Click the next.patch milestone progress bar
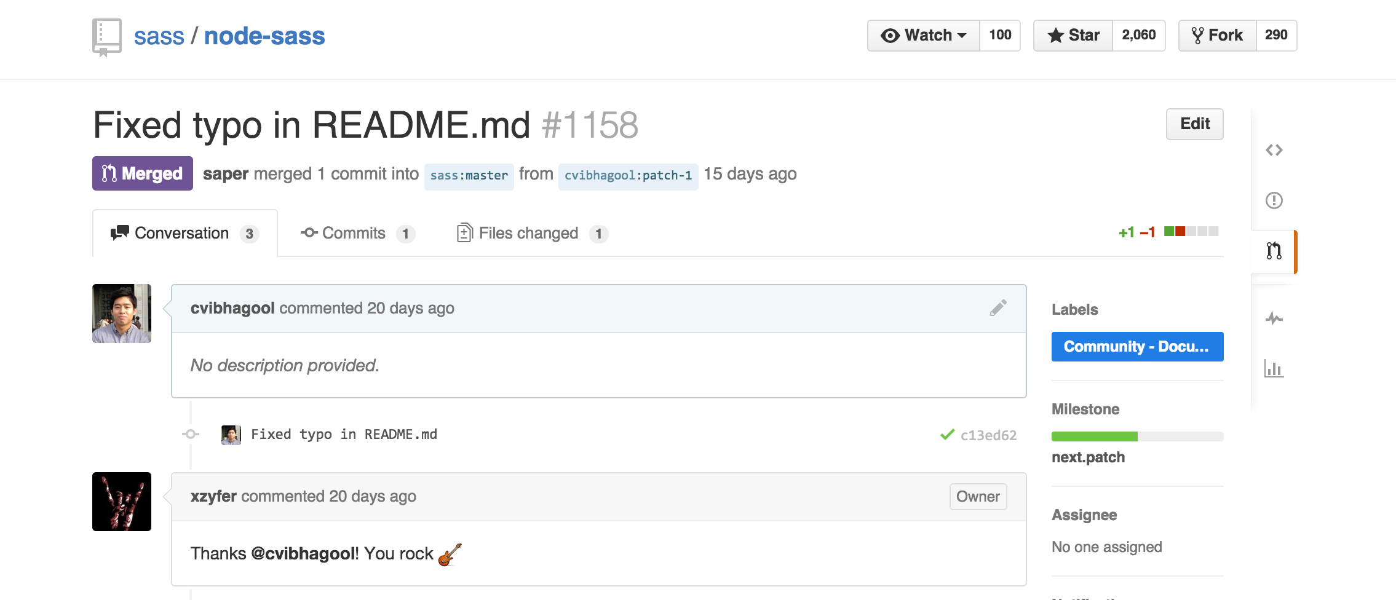1396x600 pixels. (x=1137, y=436)
